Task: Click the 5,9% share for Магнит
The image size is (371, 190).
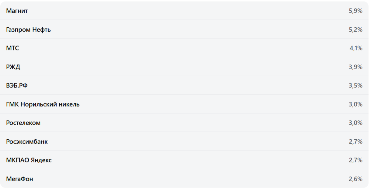Action: (355, 11)
